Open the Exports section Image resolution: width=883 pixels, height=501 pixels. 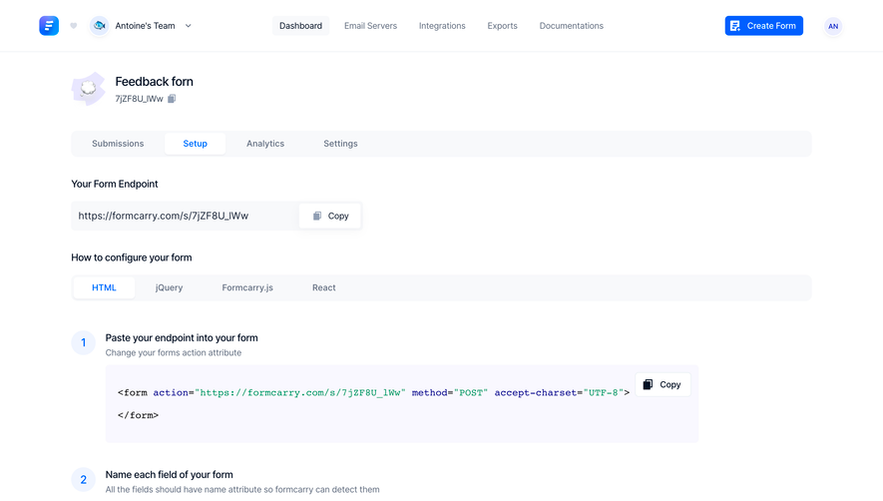502,26
